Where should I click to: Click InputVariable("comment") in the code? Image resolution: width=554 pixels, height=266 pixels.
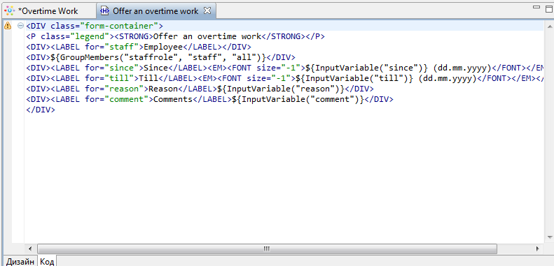coord(298,99)
